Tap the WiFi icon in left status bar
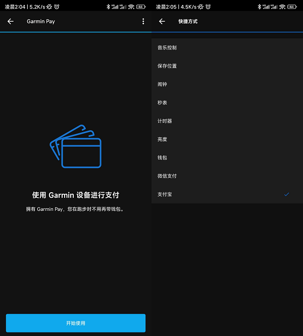This screenshot has height=336, width=303. click(131, 7)
